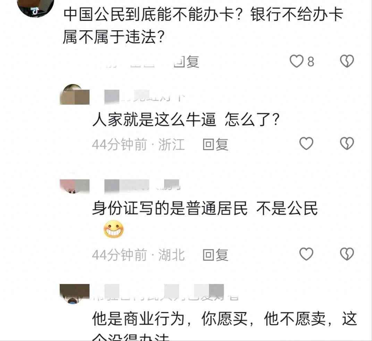Tap 回复 on the 湖北 comment
372x341 pixels.
(x=215, y=255)
